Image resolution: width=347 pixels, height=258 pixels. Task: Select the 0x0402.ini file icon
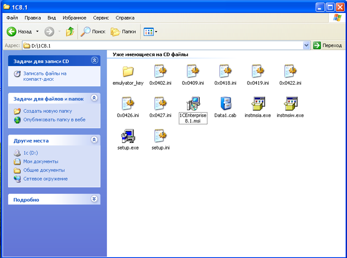point(160,71)
